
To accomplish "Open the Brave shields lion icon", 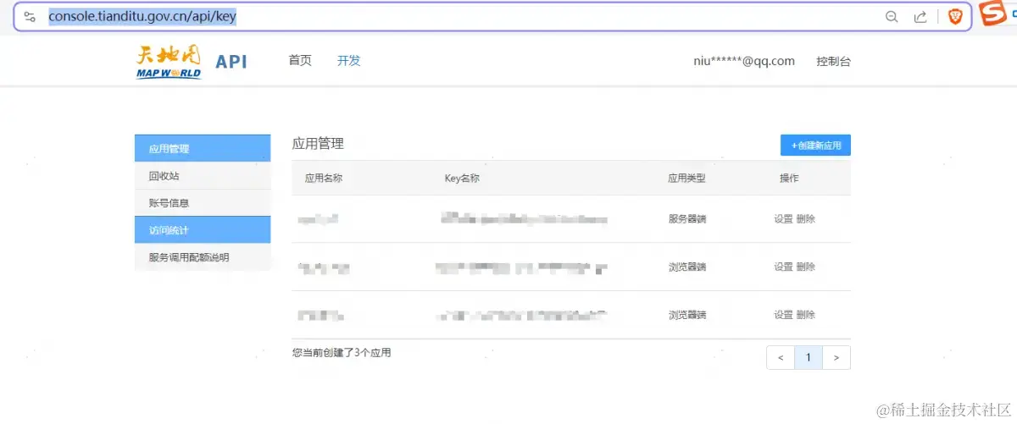I will click(x=955, y=17).
